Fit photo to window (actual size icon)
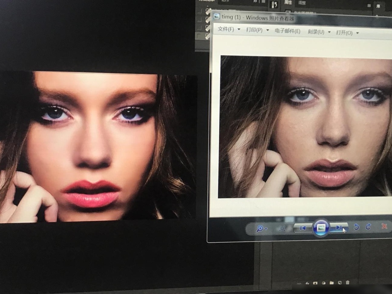 click(x=282, y=228)
